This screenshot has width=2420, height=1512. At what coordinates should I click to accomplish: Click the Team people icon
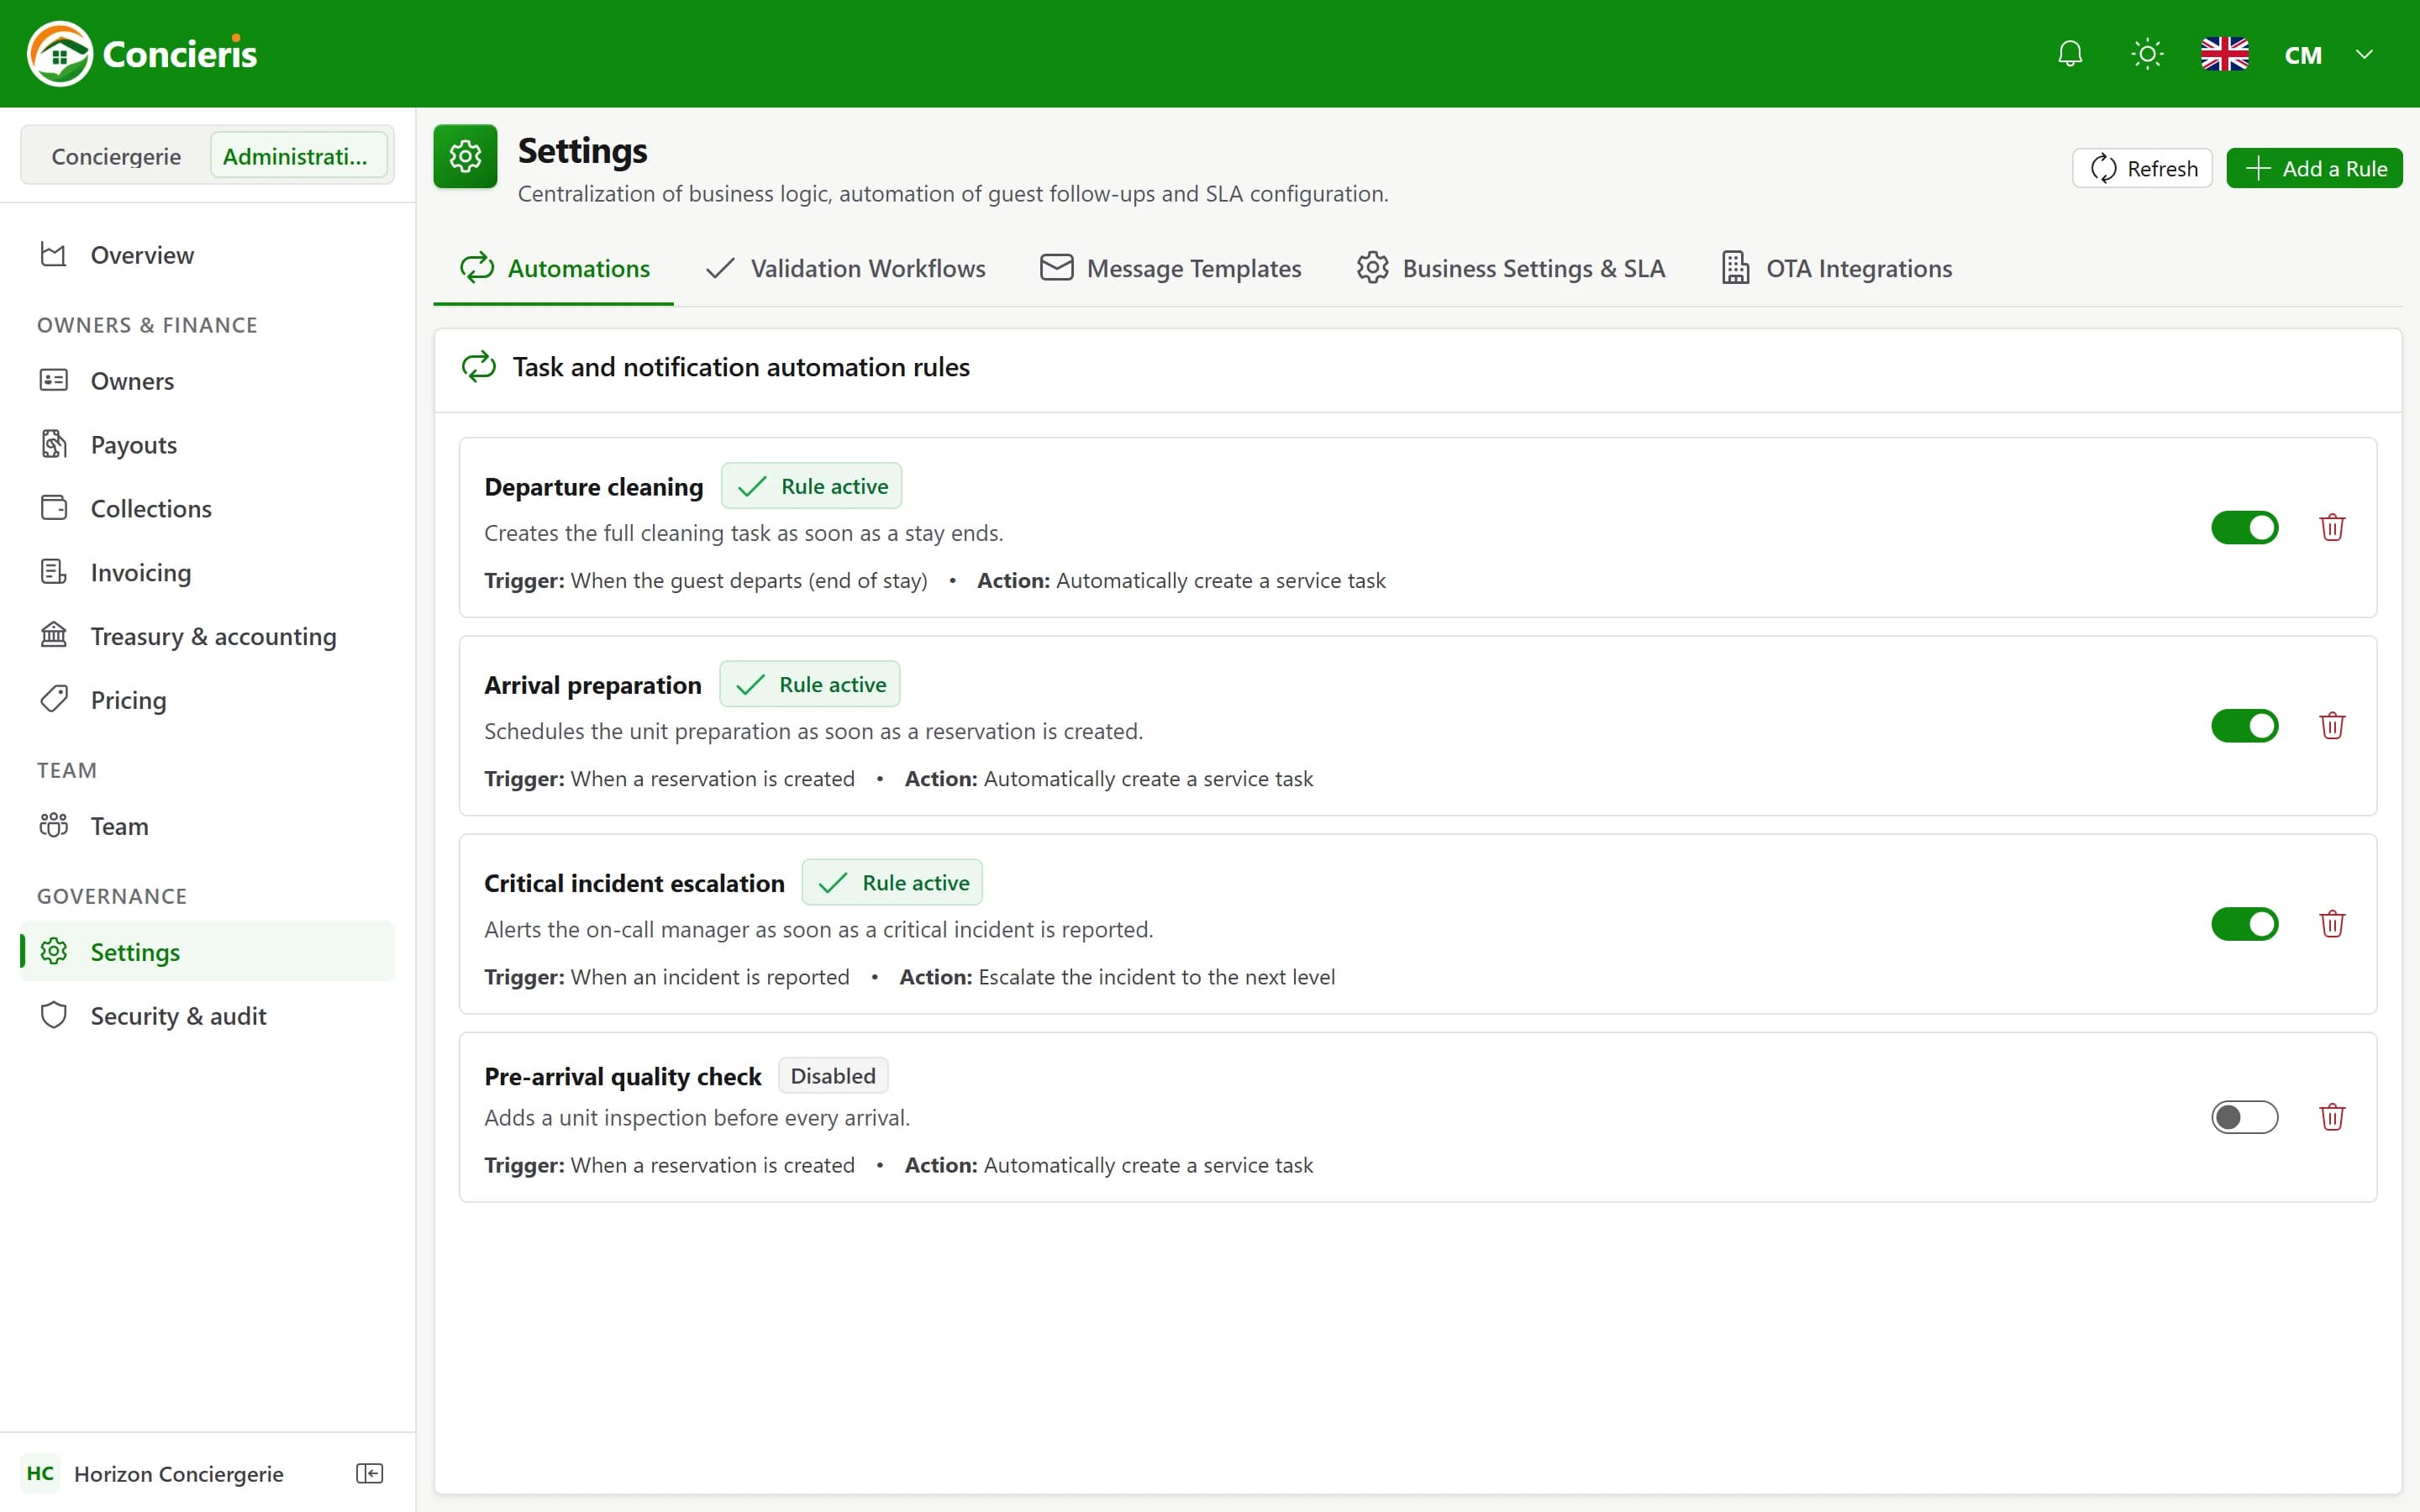click(53, 825)
